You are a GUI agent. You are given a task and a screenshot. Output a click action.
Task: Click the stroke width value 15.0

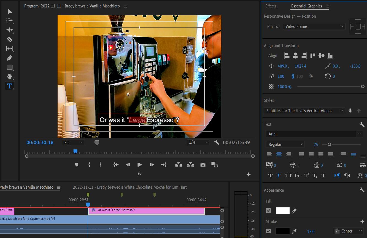(311, 231)
